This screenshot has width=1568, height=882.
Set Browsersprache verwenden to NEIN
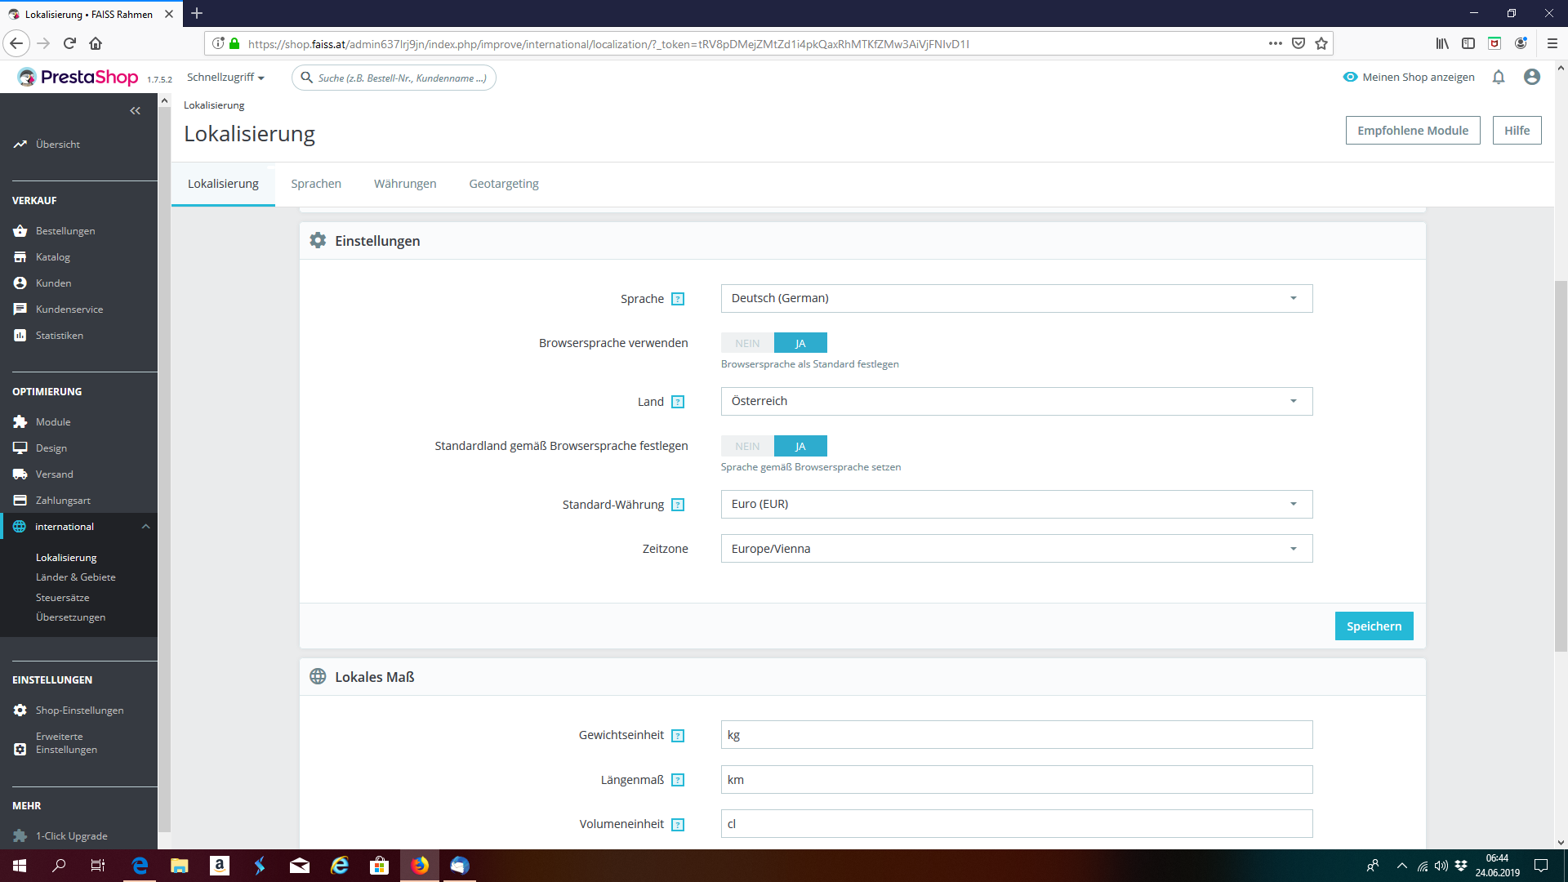746,343
